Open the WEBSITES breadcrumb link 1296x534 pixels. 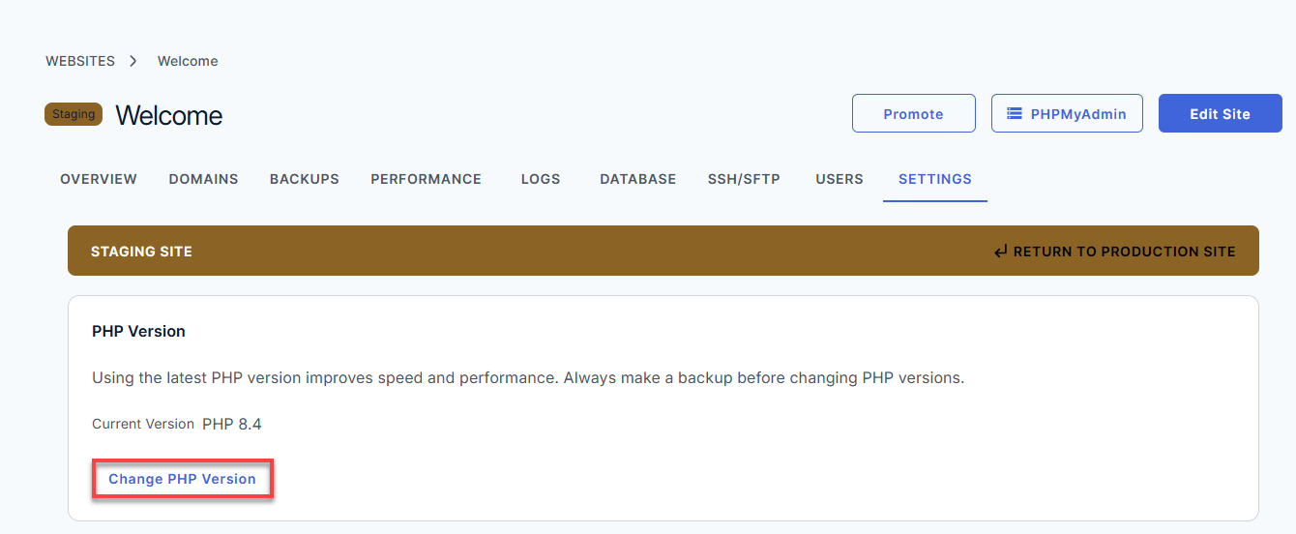point(80,61)
